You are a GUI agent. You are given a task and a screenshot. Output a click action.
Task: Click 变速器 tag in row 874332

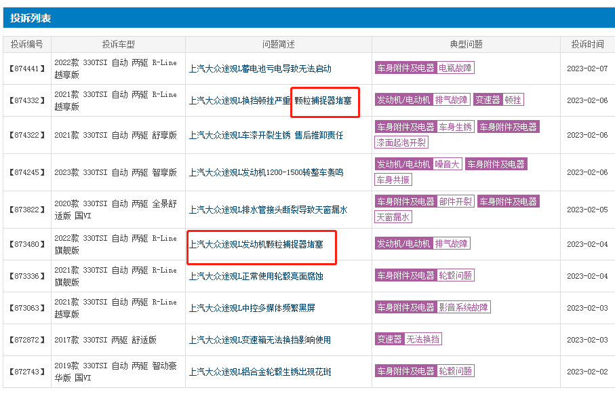click(488, 100)
